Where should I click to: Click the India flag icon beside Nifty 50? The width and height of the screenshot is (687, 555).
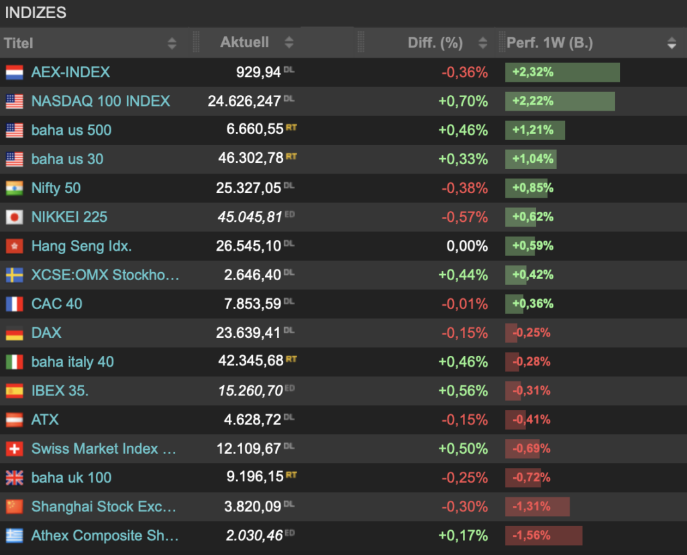click(14, 188)
